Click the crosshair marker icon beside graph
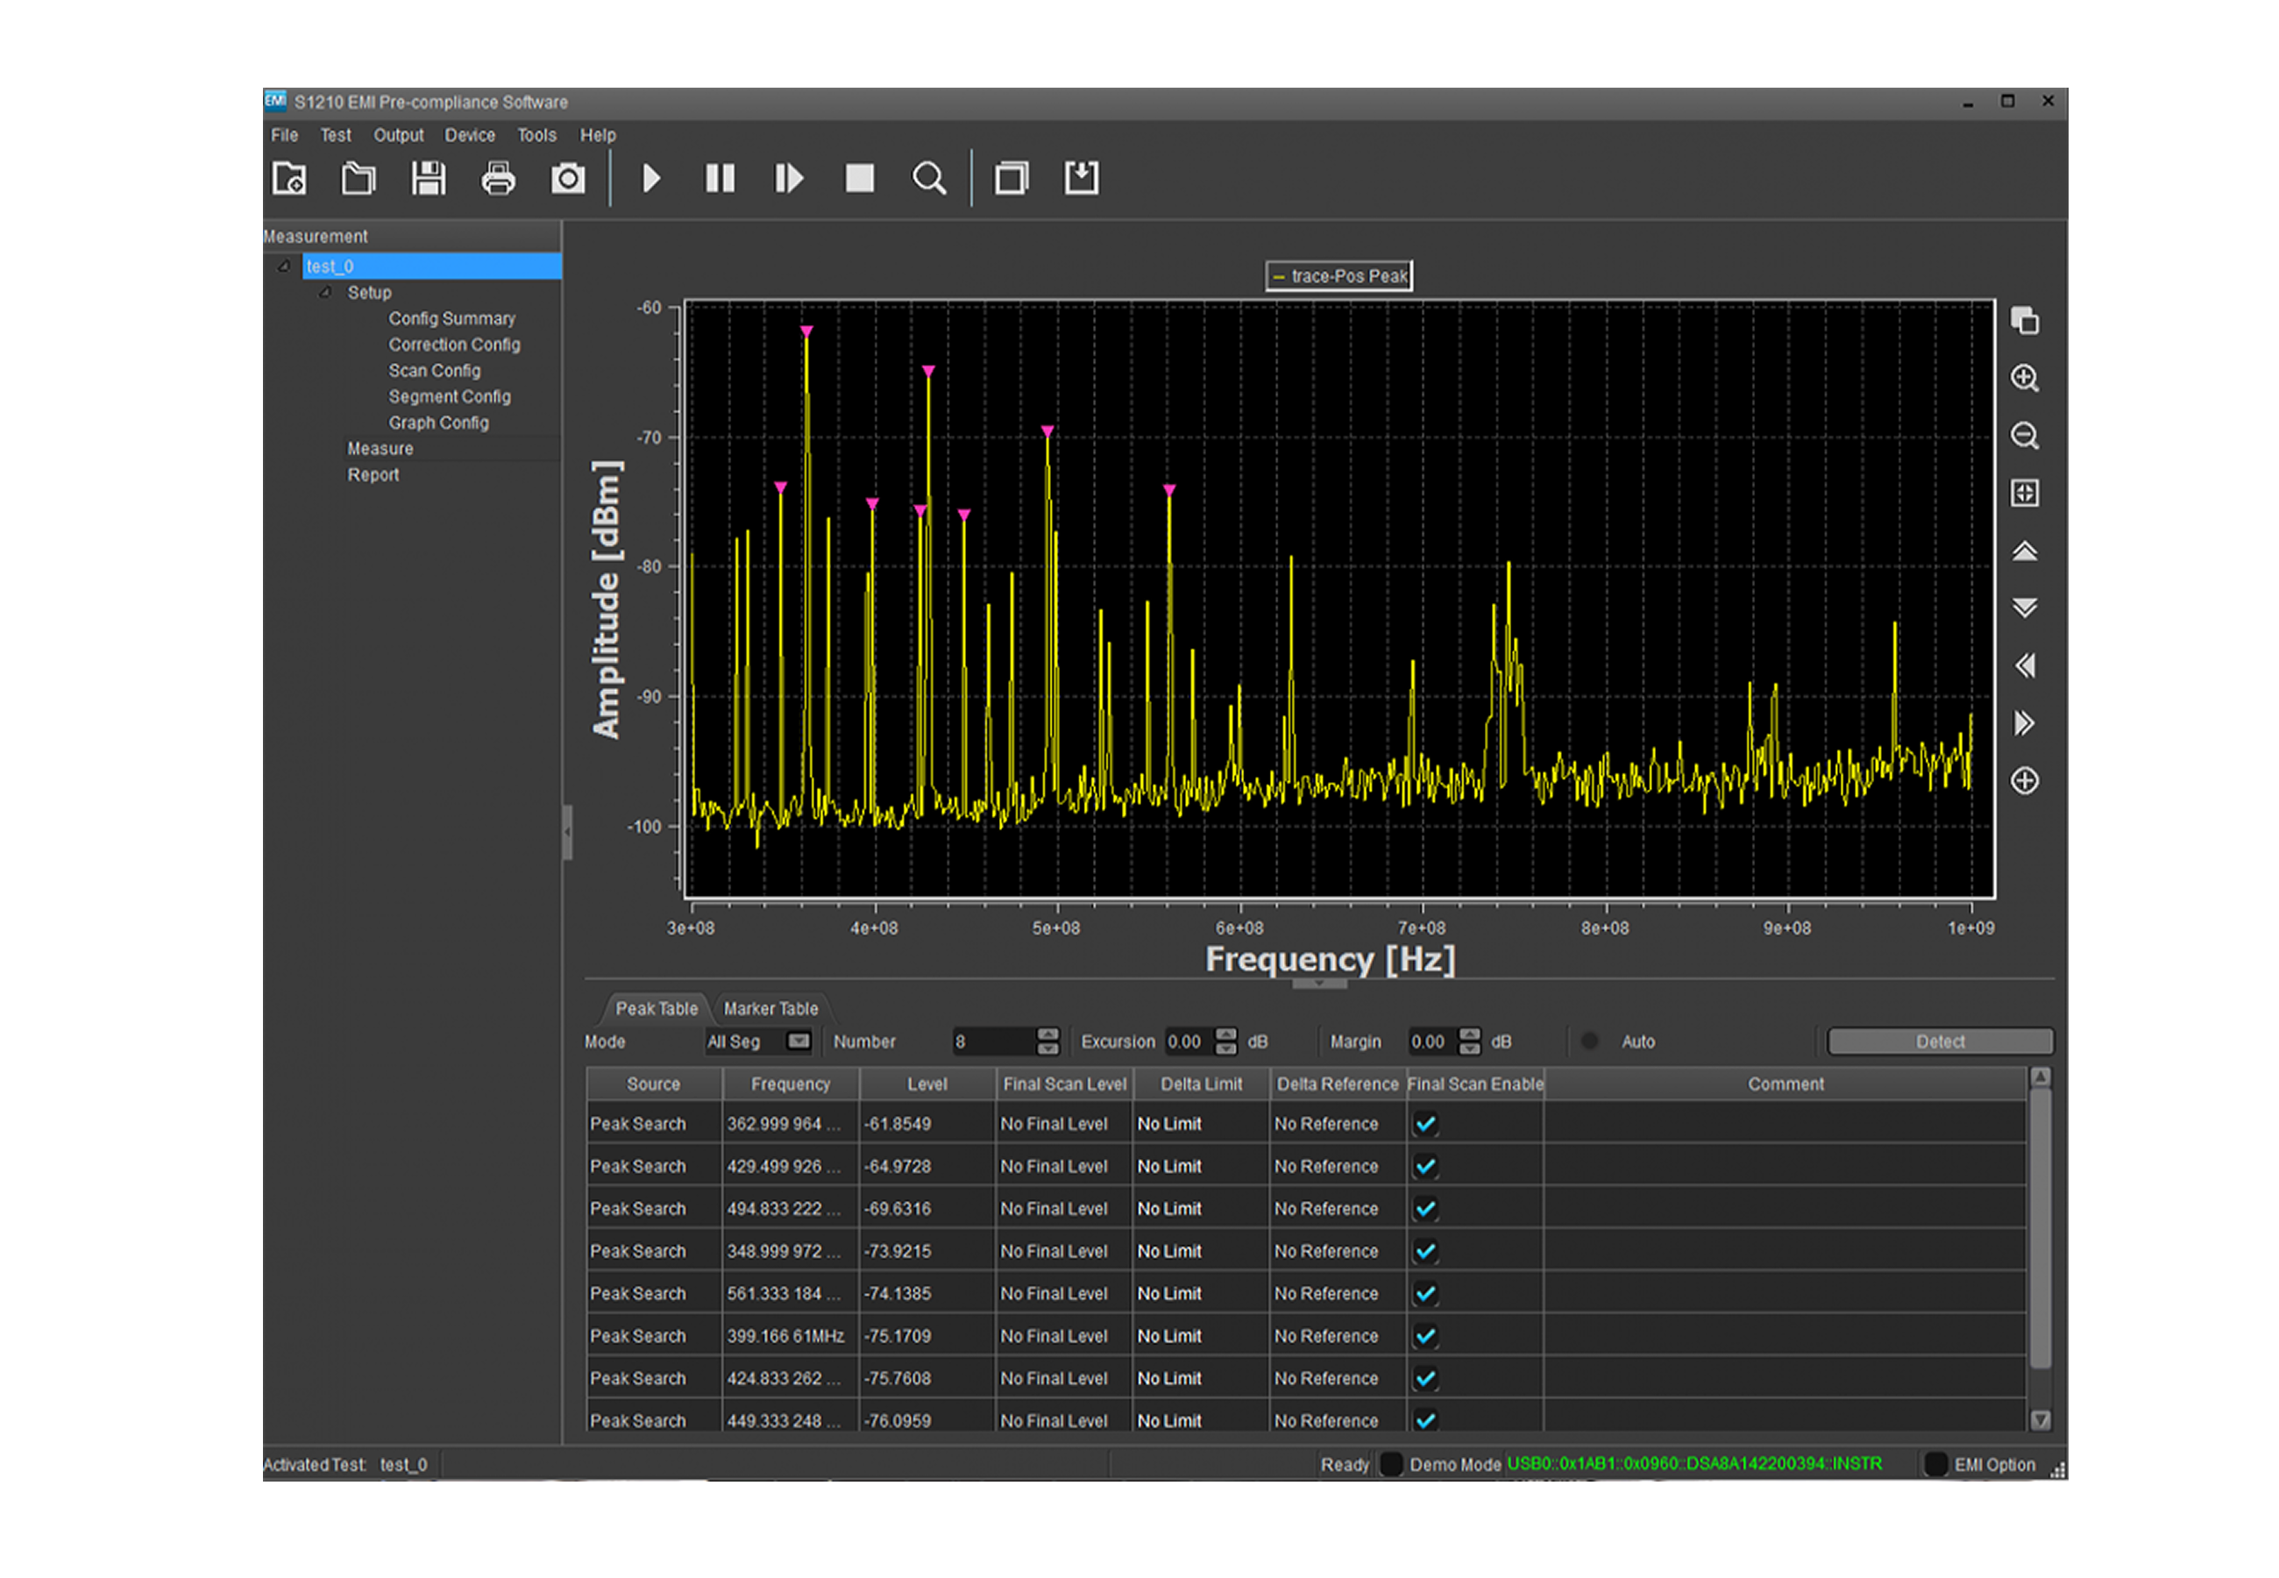The height and width of the screenshot is (1578, 2279). [2023, 780]
